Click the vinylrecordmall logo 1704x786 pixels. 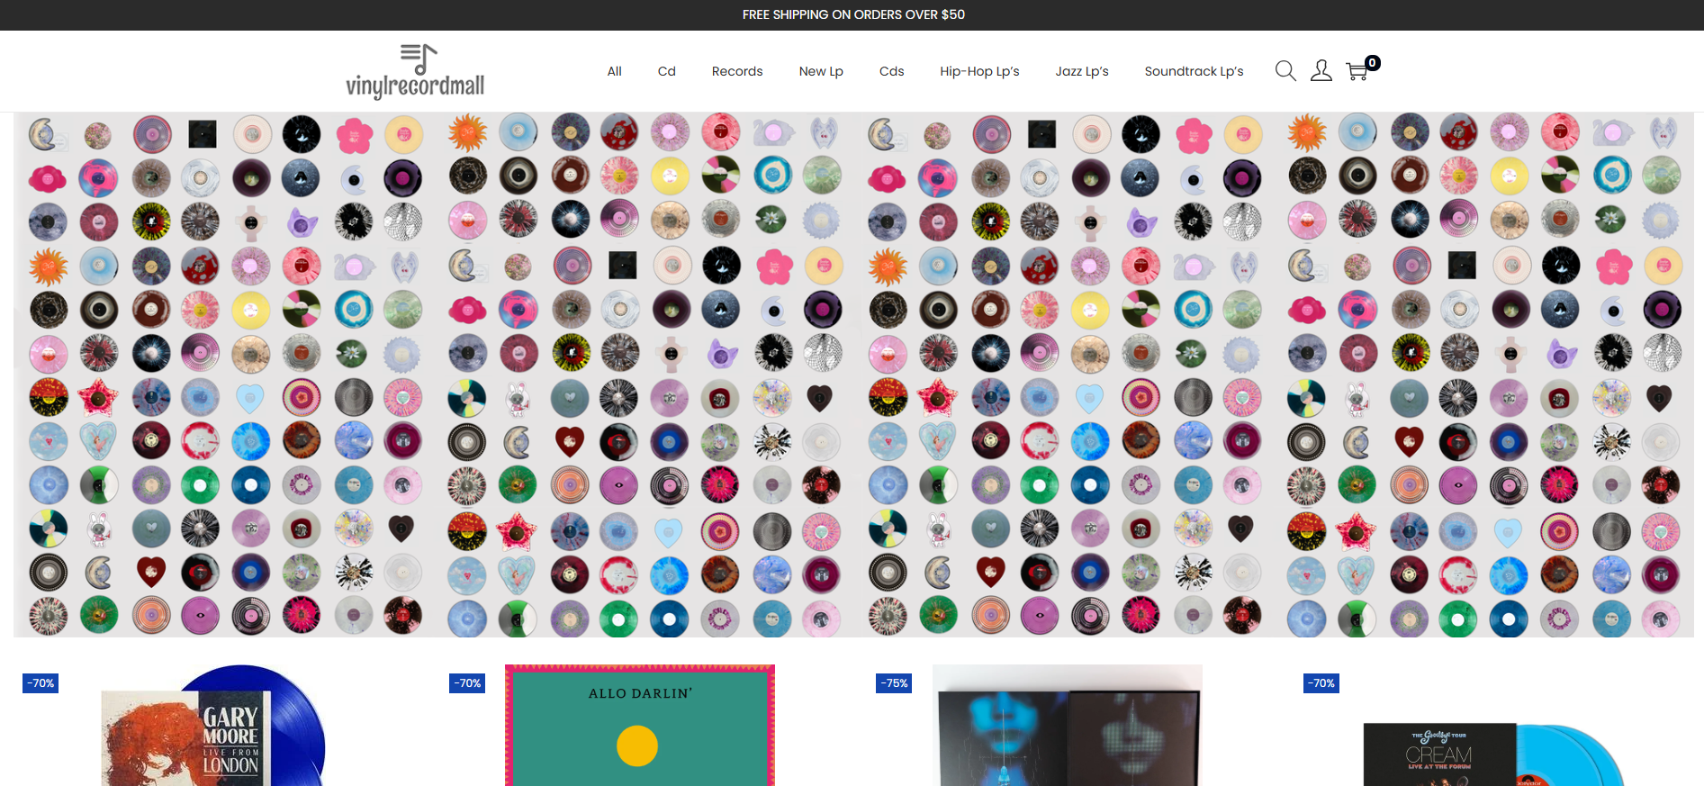(415, 71)
